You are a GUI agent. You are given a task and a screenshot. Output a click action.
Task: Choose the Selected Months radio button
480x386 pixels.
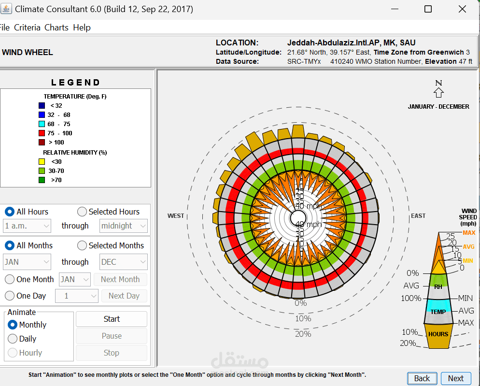pyautogui.click(x=82, y=245)
